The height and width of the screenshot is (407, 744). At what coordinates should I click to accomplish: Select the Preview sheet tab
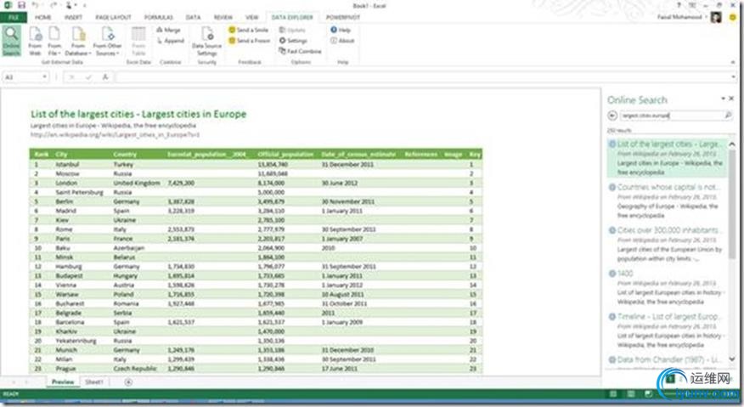coord(63,382)
